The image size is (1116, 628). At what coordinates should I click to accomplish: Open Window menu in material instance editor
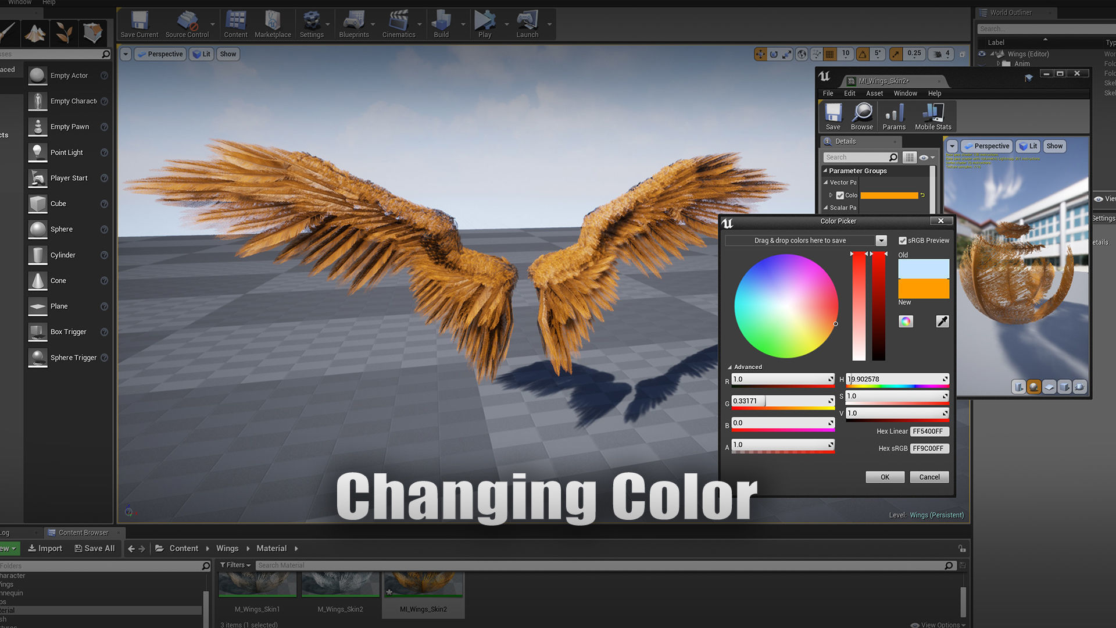tap(905, 94)
